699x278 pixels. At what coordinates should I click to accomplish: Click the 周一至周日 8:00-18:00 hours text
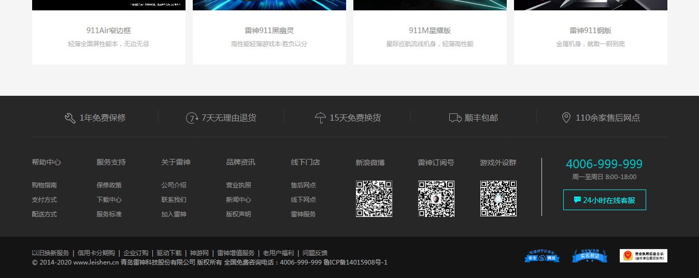[x=604, y=177]
